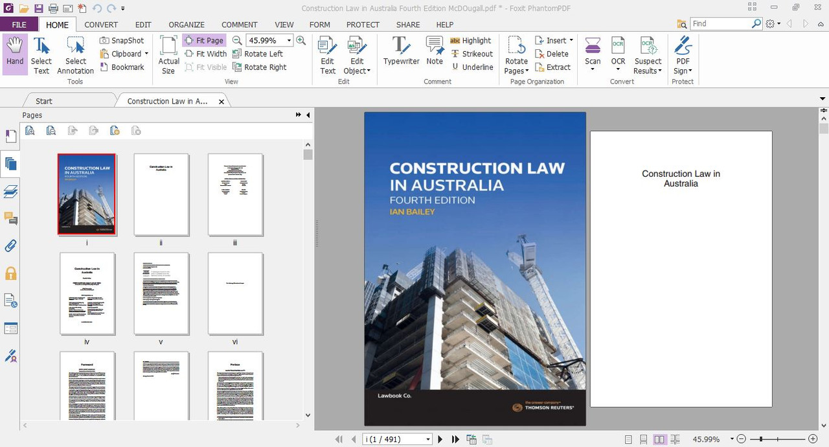Toggle continuous facing view in status bar

coord(674,439)
